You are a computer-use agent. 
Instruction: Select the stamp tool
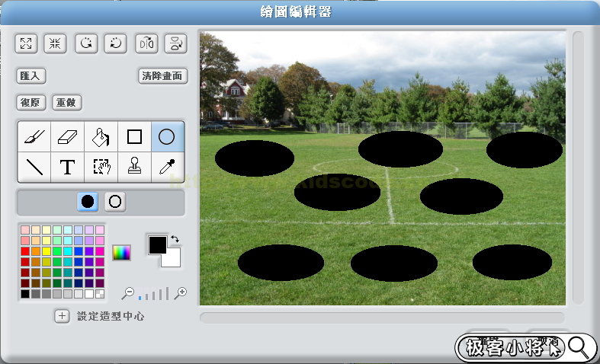click(x=134, y=167)
